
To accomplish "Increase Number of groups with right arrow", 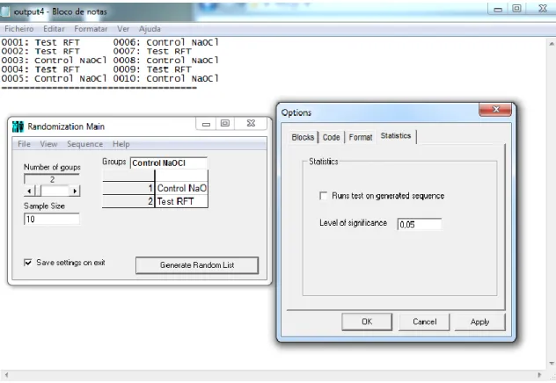I will [75, 191].
